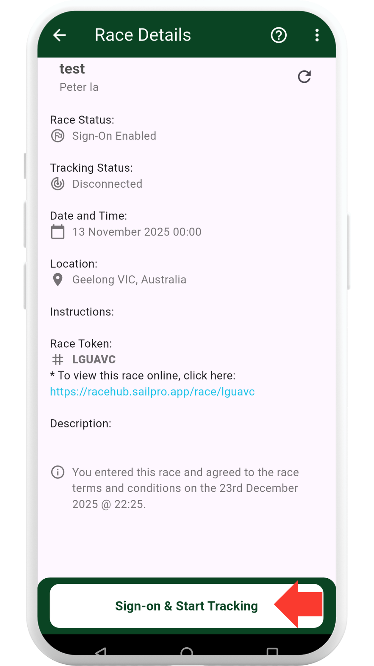The width and height of the screenshot is (374, 666).
Task: Click the hash icon by race token
Action: 58,359
